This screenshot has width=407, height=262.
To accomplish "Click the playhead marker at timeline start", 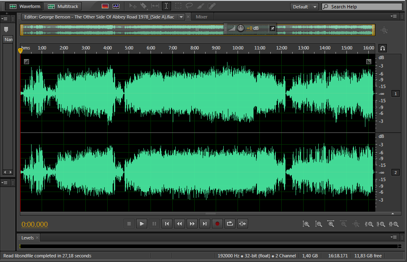I will 21,50.
